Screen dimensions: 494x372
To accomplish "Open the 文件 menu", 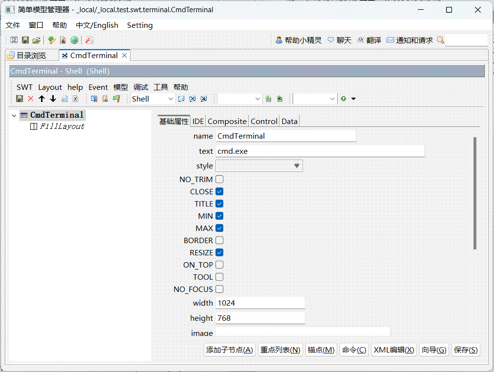I will (x=13, y=25).
